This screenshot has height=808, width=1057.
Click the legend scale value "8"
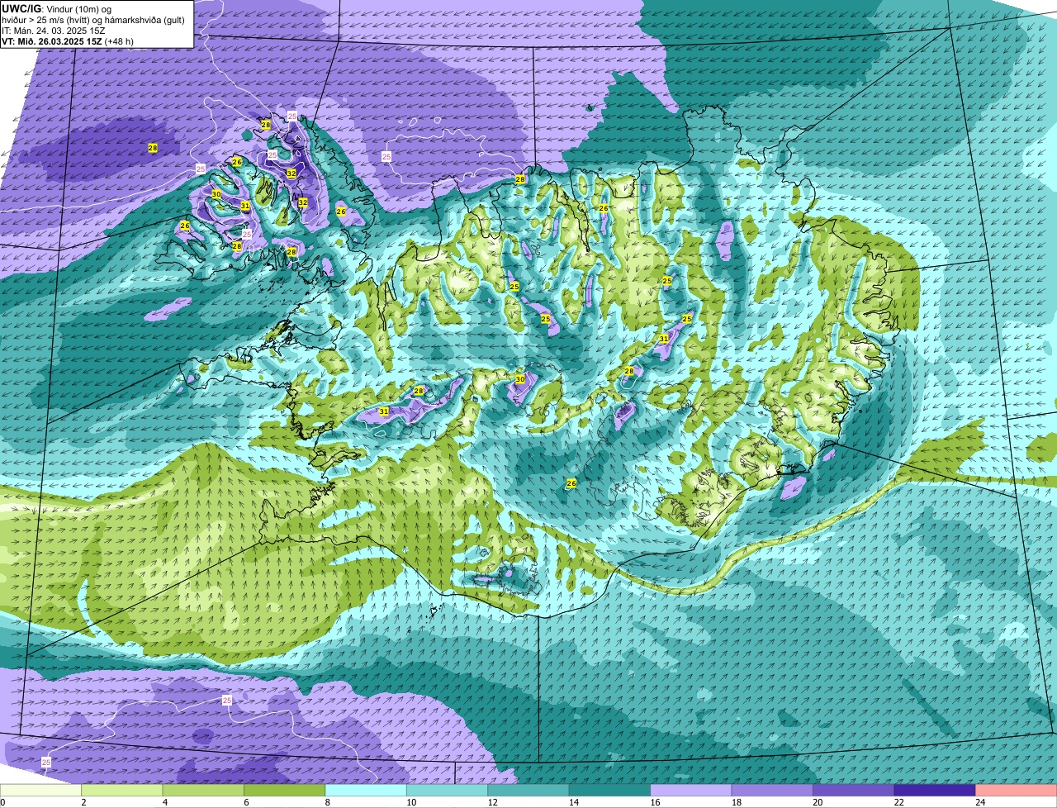click(326, 802)
